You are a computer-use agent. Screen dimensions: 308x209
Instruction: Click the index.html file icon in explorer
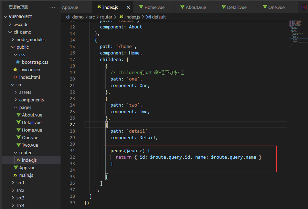pos(15,77)
